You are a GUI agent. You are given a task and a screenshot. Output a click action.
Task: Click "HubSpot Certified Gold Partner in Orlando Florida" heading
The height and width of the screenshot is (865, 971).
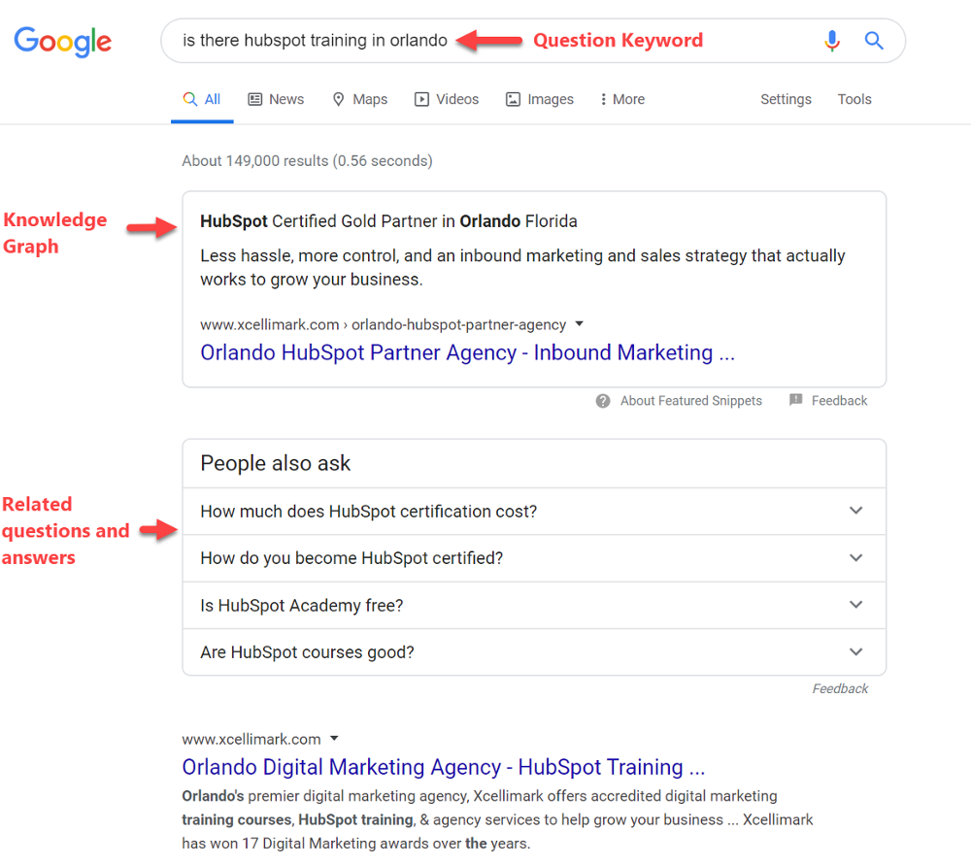click(x=388, y=221)
